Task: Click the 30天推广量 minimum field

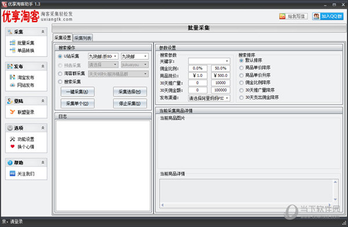Action: 198,83
